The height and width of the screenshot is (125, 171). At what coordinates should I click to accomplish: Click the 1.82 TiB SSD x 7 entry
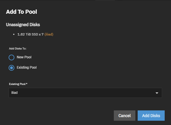(30, 34)
